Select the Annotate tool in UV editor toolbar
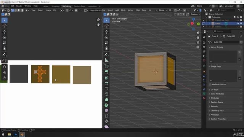This screenshot has height=137, width=244. click(x=4, y=54)
